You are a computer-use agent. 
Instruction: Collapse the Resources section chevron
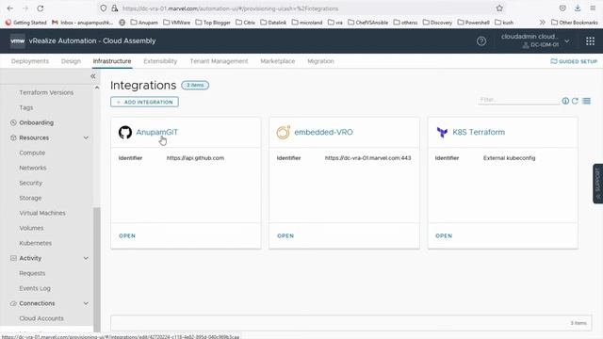coord(86,137)
